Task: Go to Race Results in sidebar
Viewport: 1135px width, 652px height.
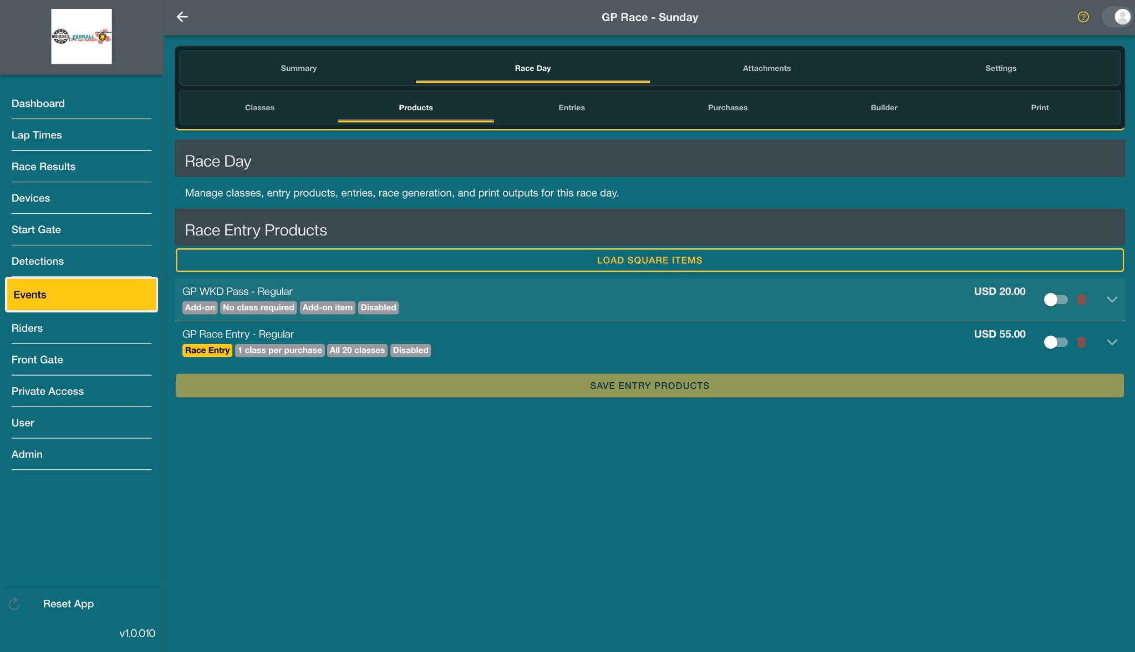Action: coord(82,167)
